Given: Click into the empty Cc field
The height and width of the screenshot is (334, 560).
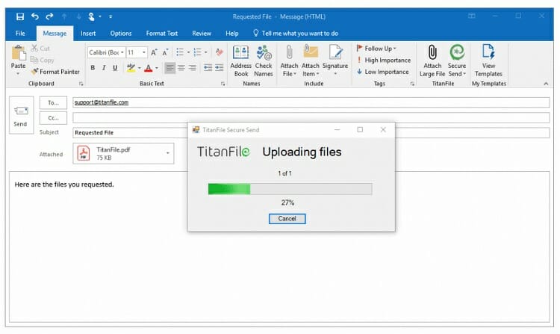Looking at the screenshot, I should [x=311, y=117].
